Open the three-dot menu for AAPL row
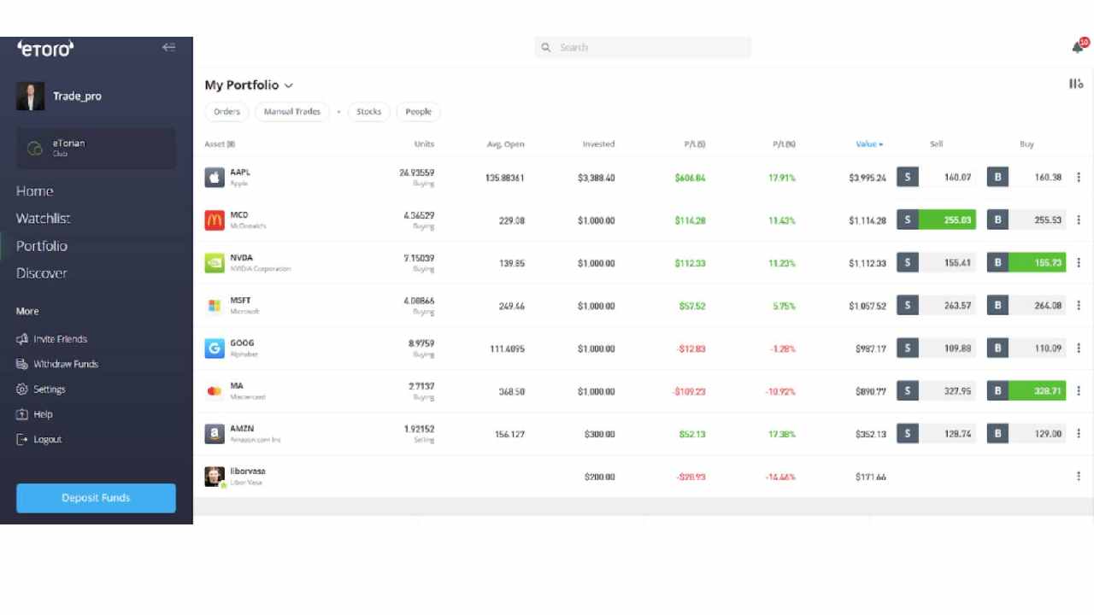This screenshot has width=1094, height=615. pyautogui.click(x=1078, y=178)
